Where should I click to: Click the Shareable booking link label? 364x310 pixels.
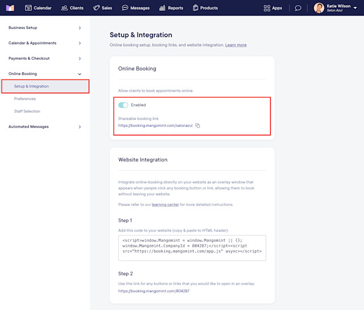[138, 119]
